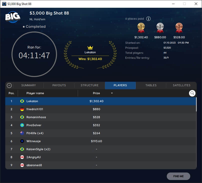The image size is (202, 183).
Task: Click the winner name Lekaton in the laurel
Action: click(90, 52)
